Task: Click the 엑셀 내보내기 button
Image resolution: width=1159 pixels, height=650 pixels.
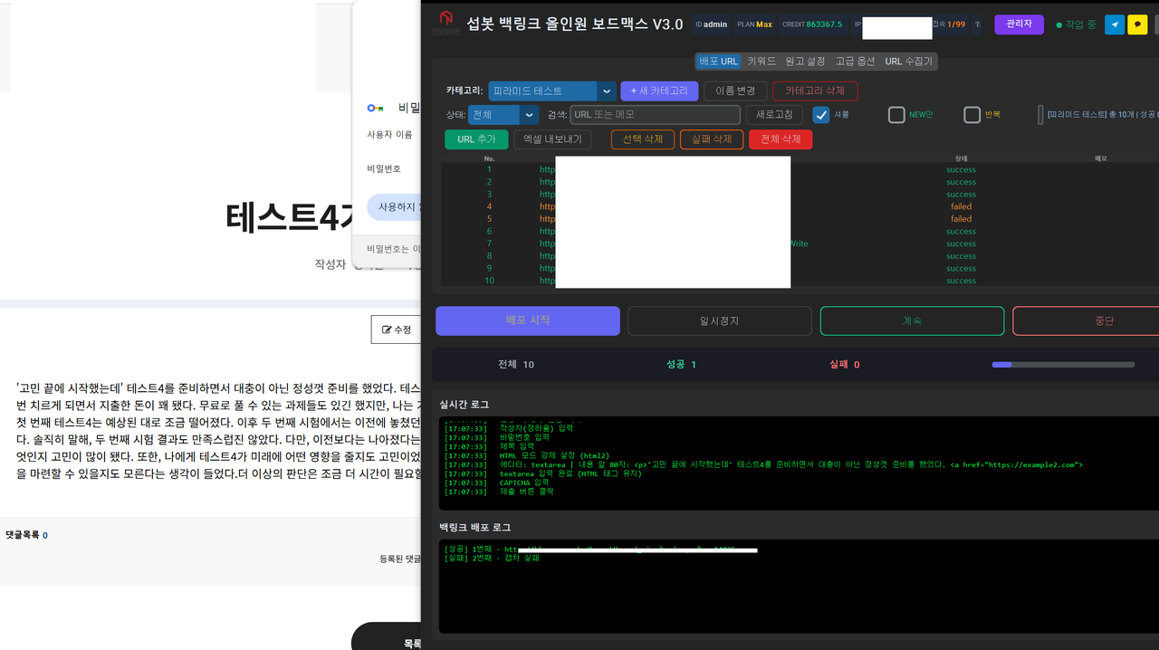Action: (553, 139)
